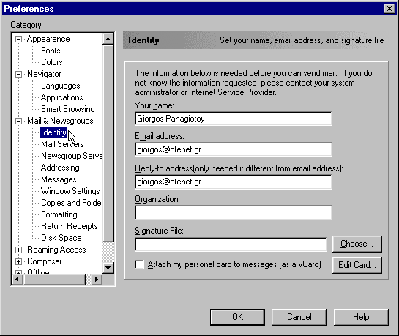Screen dimensions: 399x336
Task: Select Disk Space item
Action: (x=61, y=238)
